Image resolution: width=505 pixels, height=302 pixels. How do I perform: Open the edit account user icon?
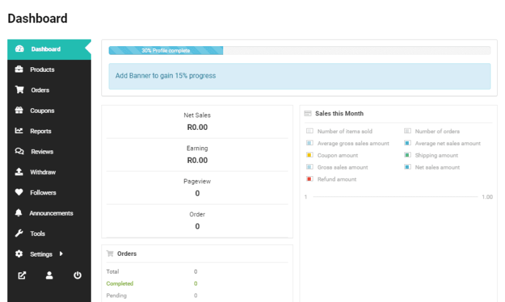[49, 276]
